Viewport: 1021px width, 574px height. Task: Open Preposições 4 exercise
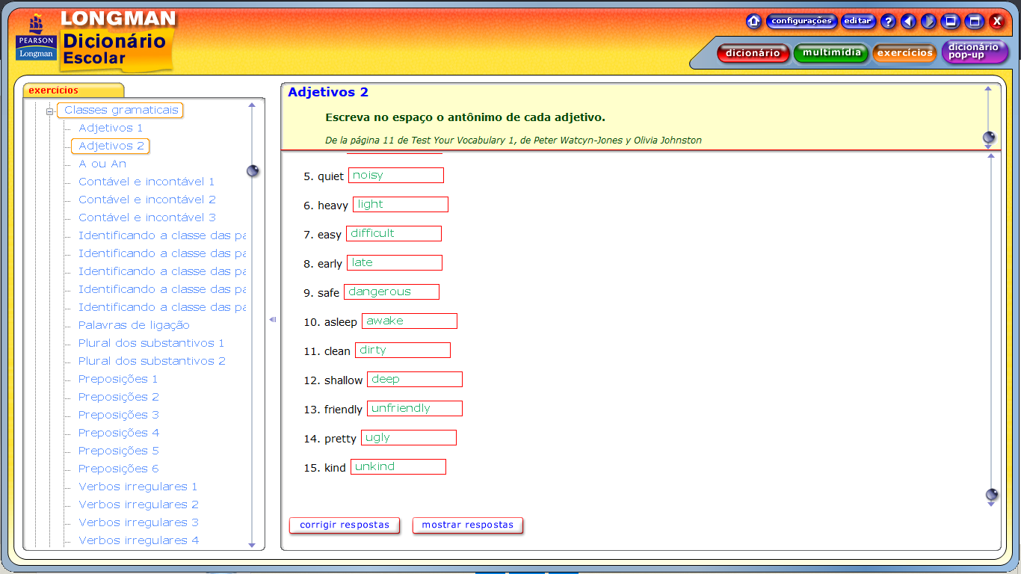(x=119, y=433)
